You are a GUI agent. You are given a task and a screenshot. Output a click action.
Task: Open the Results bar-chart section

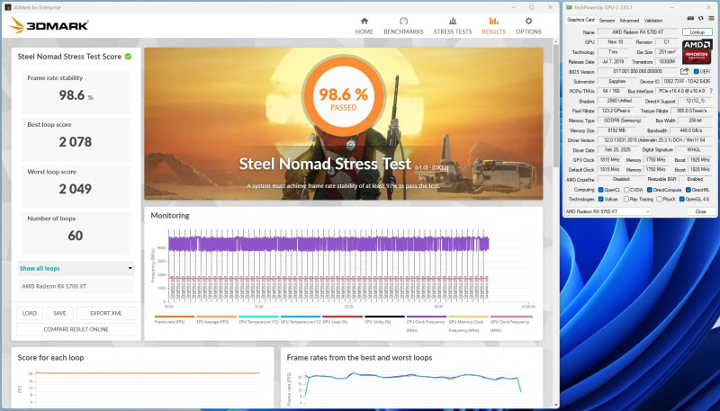coord(493,26)
